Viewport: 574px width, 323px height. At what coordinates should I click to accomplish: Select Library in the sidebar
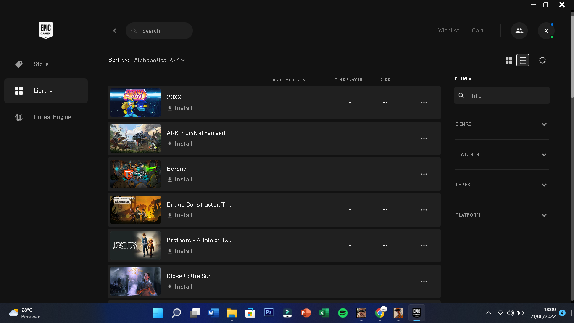click(46, 90)
